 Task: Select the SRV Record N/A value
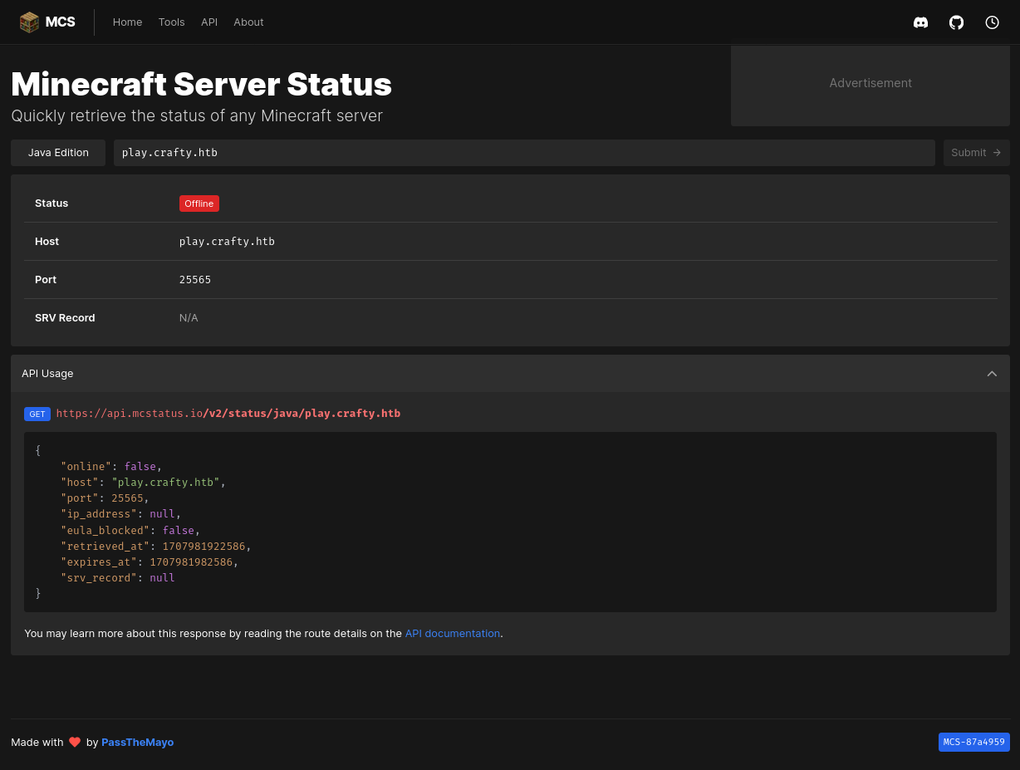tap(189, 318)
